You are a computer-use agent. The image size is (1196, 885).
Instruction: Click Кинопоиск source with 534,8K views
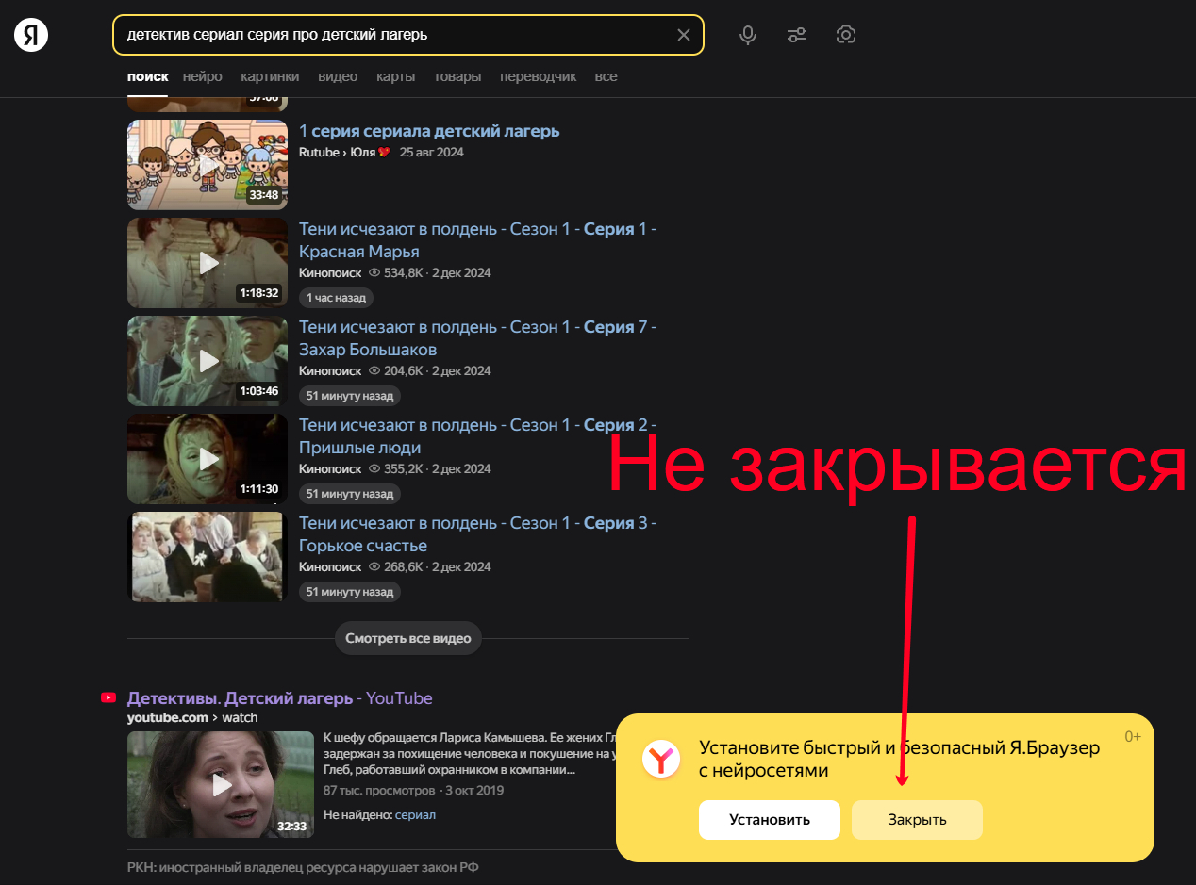tap(330, 272)
